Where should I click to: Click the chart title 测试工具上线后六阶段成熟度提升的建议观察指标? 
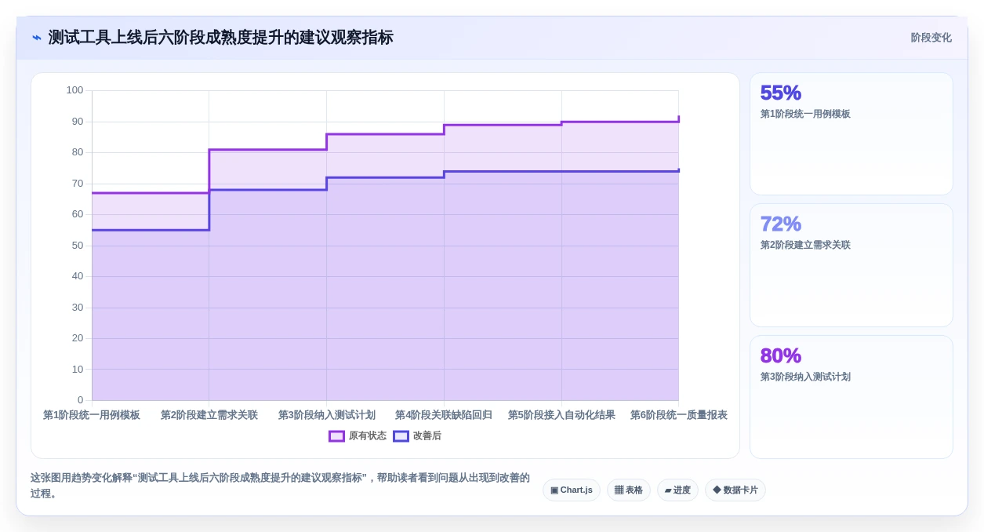[x=221, y=38]
